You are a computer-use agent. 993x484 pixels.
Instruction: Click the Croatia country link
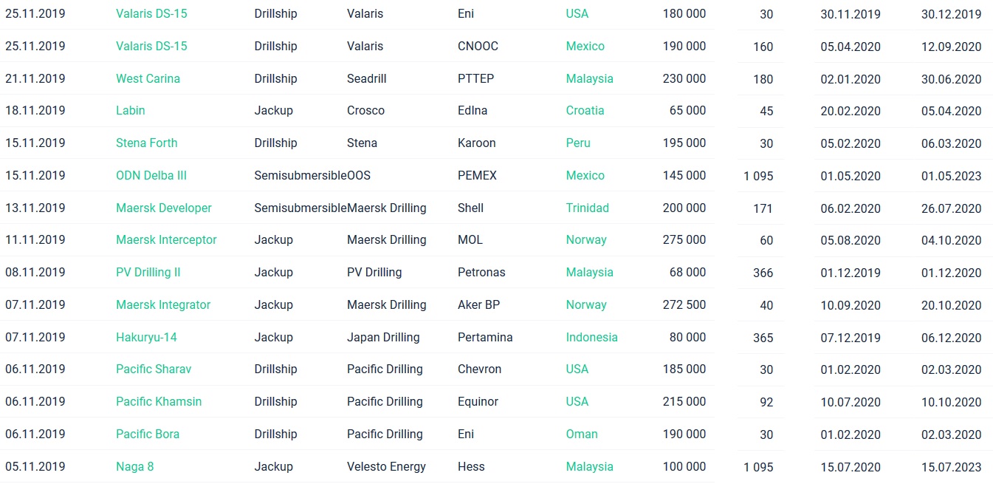(585, 110)
